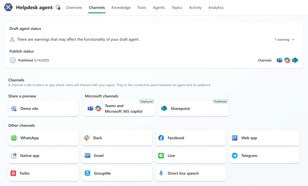Viewport: 308px width, 186px height.
Task: Switch to the Overview tab
Action: 74,7
